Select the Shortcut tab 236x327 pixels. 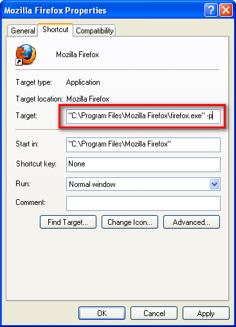point(55,30)
